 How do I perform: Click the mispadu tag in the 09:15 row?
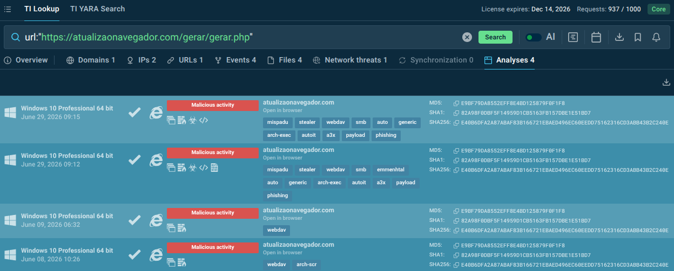[x=278, y=122]
